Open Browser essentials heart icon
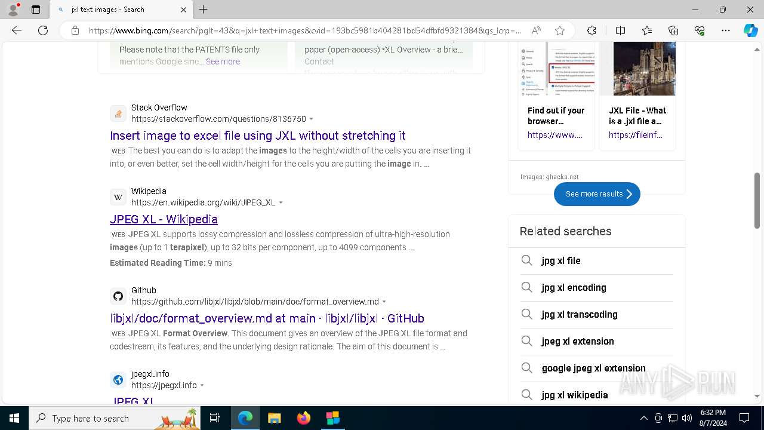The image size is (764, 430). click(700, 30)
